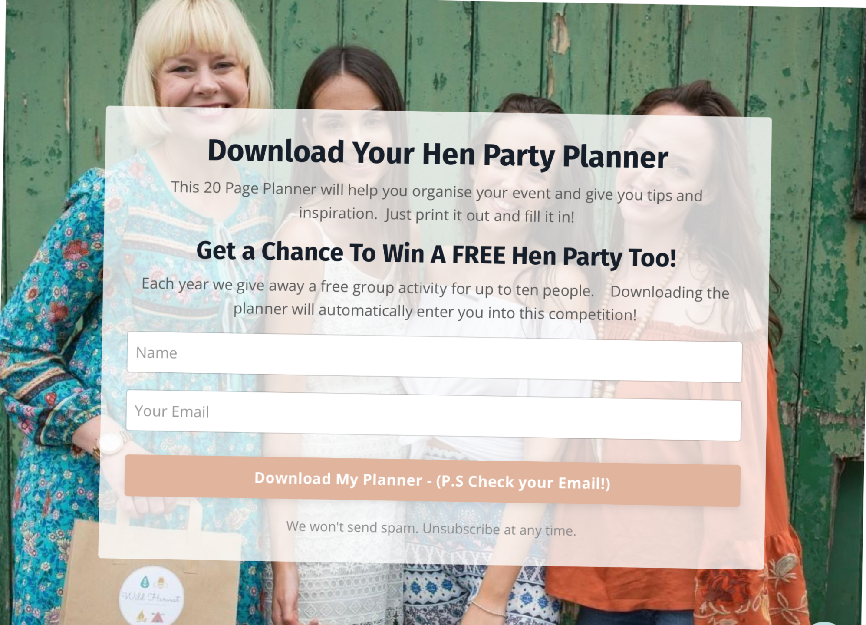Click the 20 Page Planner description text

tap(437, 202)
